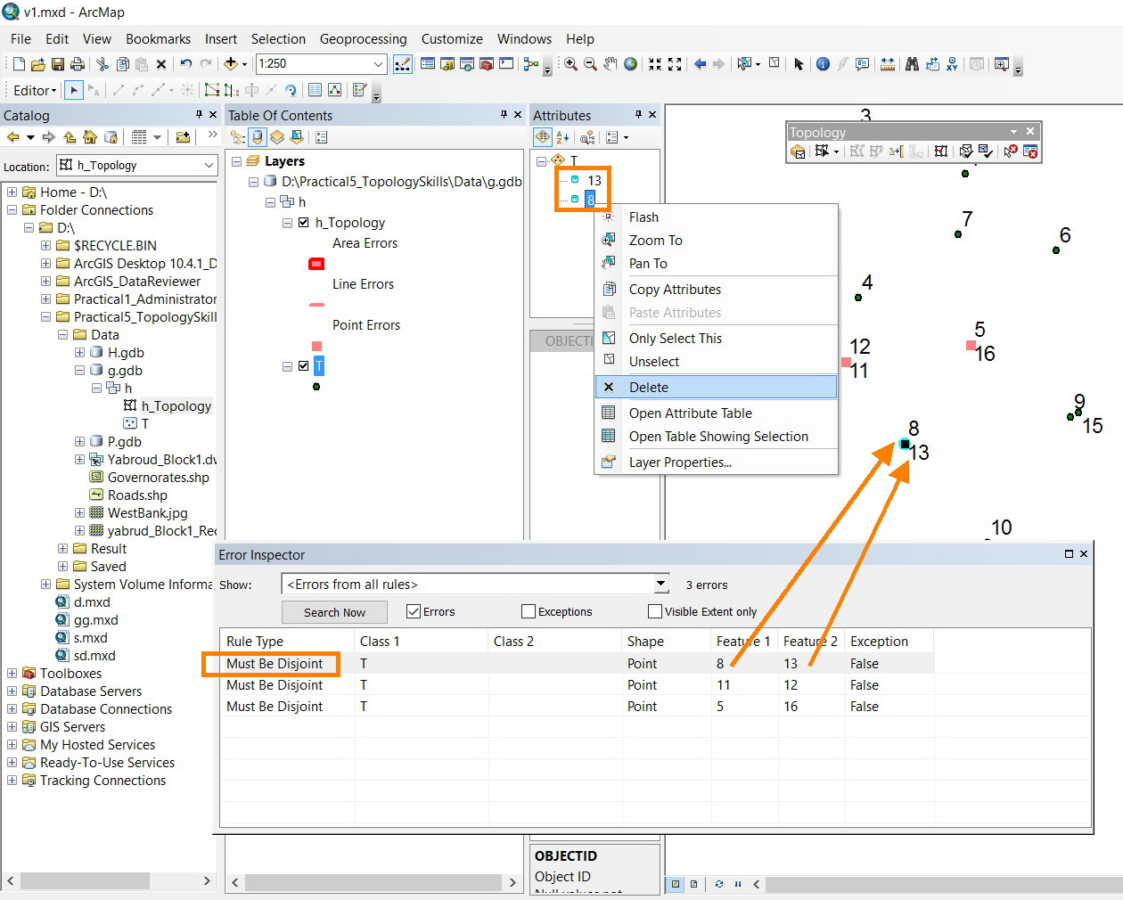Select the Zoom In magnifier tool
Screen dimensions: 1123x900
pyautogui.click(x=570, y=64)
